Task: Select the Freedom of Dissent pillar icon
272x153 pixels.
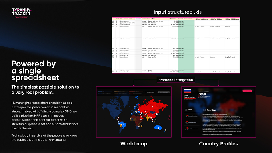Action: pyautogui.click(x=186, y=122)
